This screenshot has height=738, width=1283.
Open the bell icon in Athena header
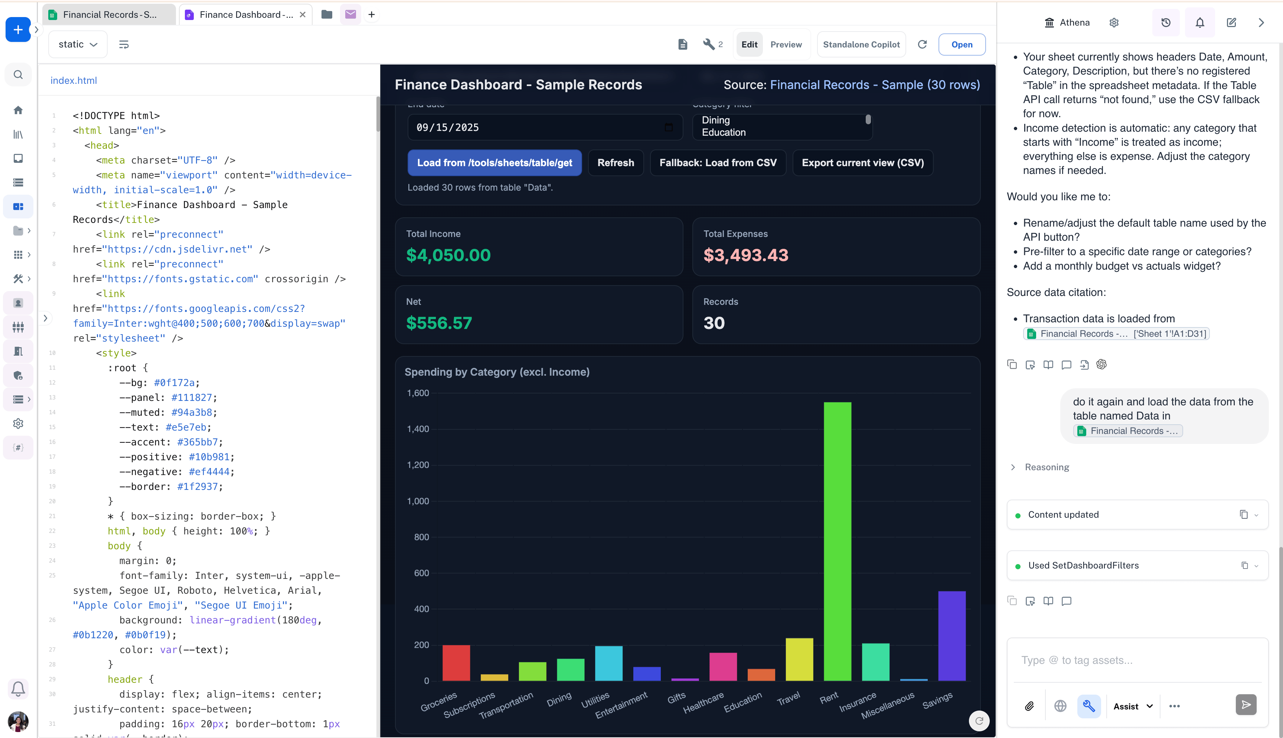coord(1200,22)
